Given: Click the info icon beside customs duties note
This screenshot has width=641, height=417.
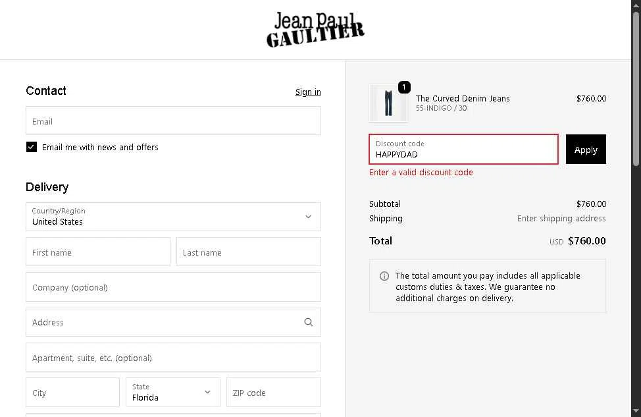Looking at the screenshot, I should pyautogui.click(x=384, y=276).
